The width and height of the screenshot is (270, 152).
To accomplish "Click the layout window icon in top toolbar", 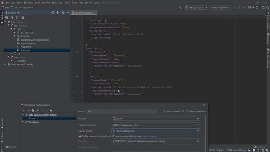I will 263,8.
